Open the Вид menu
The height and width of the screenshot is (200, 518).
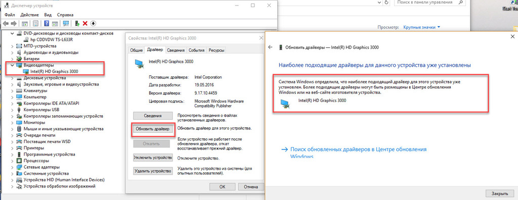click(48, 15)
